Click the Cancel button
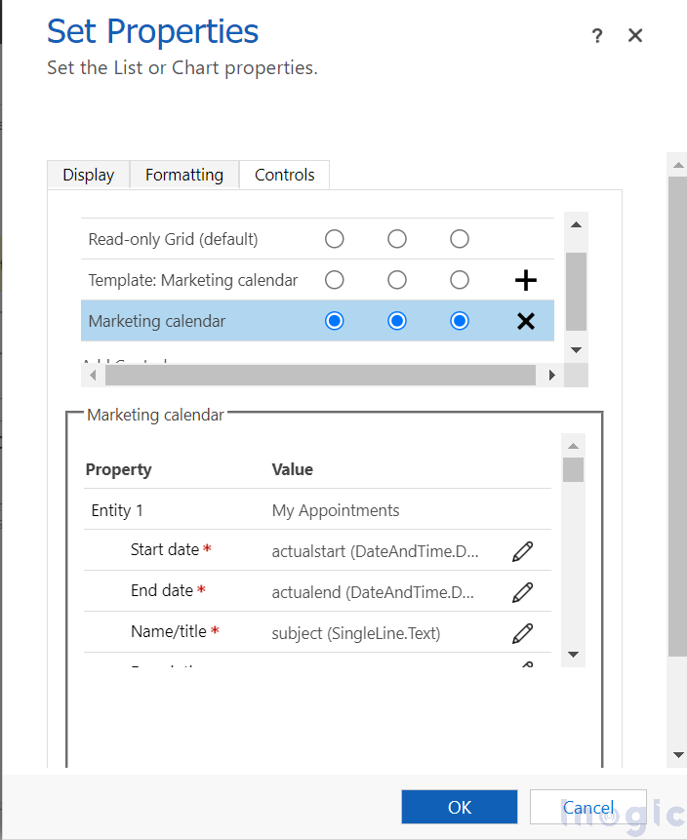This screenshot has width=687, height=840. click(588, 807)
